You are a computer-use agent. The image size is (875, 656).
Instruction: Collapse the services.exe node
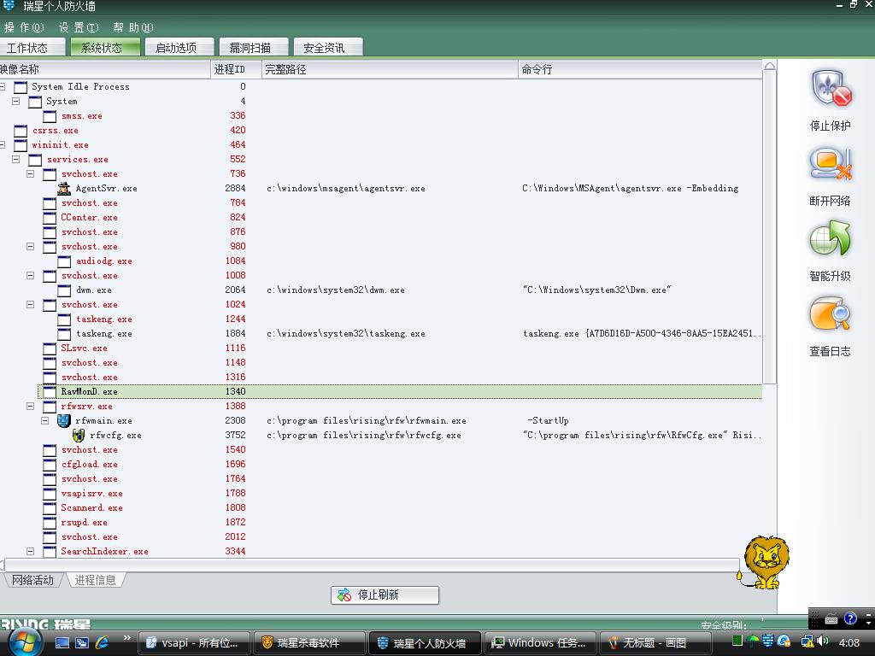coord(15,159)
